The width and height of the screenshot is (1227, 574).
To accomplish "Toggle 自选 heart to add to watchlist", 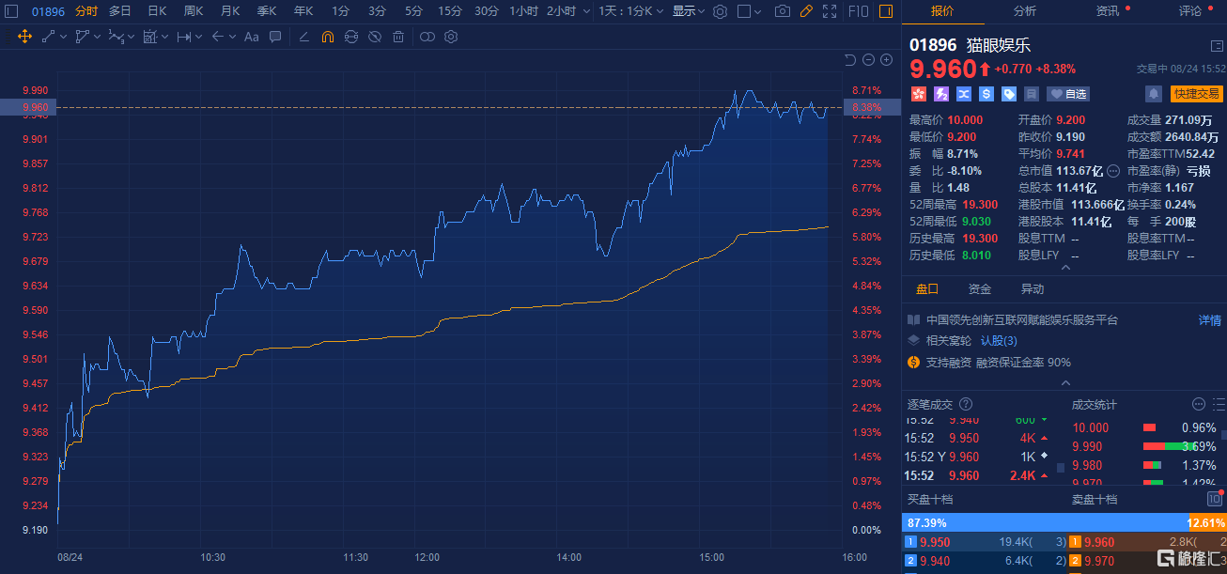I will click(x=1067, y=94).
